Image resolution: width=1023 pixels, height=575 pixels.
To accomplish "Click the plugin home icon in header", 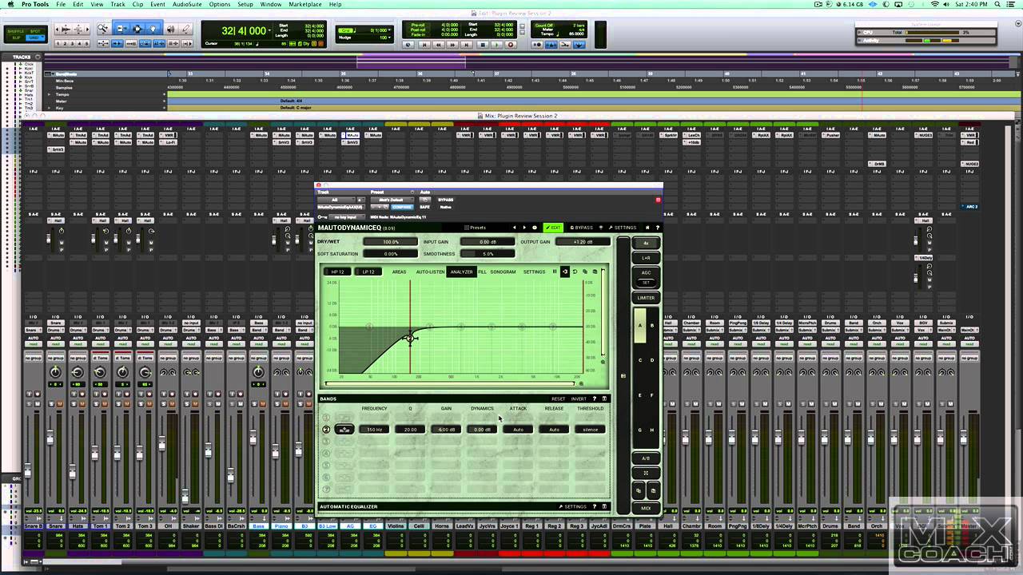I will (648, 228).
